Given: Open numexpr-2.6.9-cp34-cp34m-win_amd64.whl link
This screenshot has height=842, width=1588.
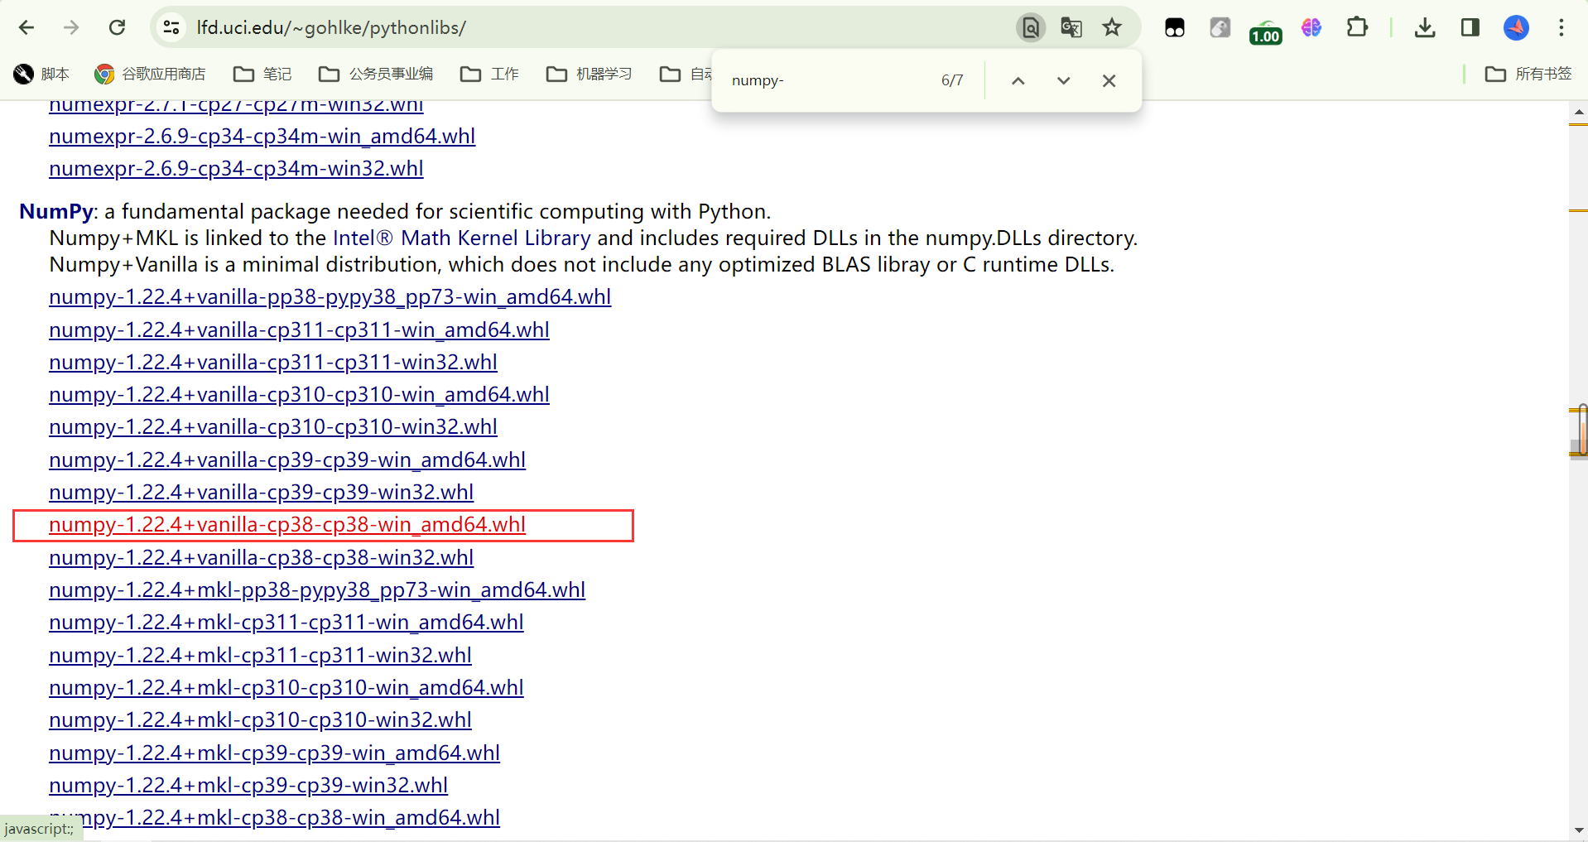Looking at the screenshot, I should (262, 136).
